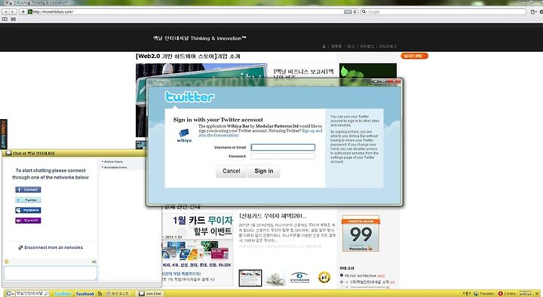This screenshot has width=543, height=297.
Task: Click the wibiya powered-by logo
Action: [526, 293]
